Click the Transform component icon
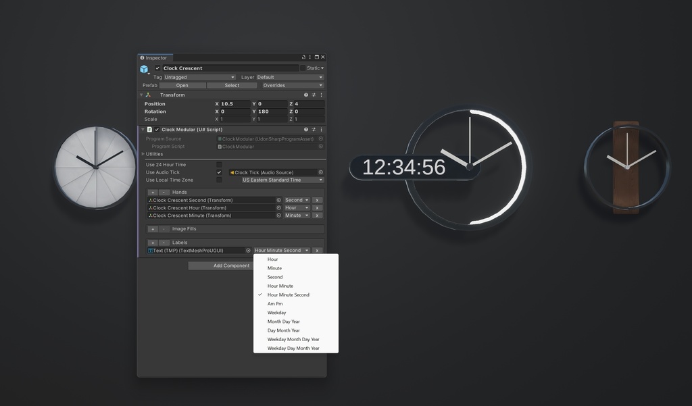 tap(148, 95)
